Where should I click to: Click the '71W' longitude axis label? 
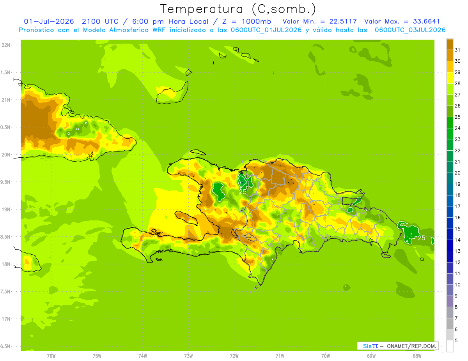pyautogui.click(x=280, y=356)
